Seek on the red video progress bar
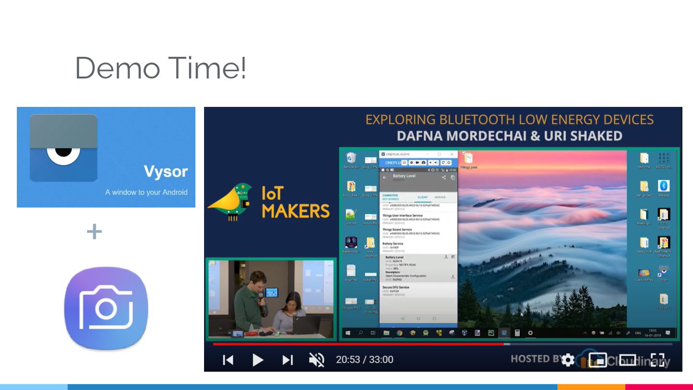Viewport: 693px width, 390px height. click(x=359, y=344)
